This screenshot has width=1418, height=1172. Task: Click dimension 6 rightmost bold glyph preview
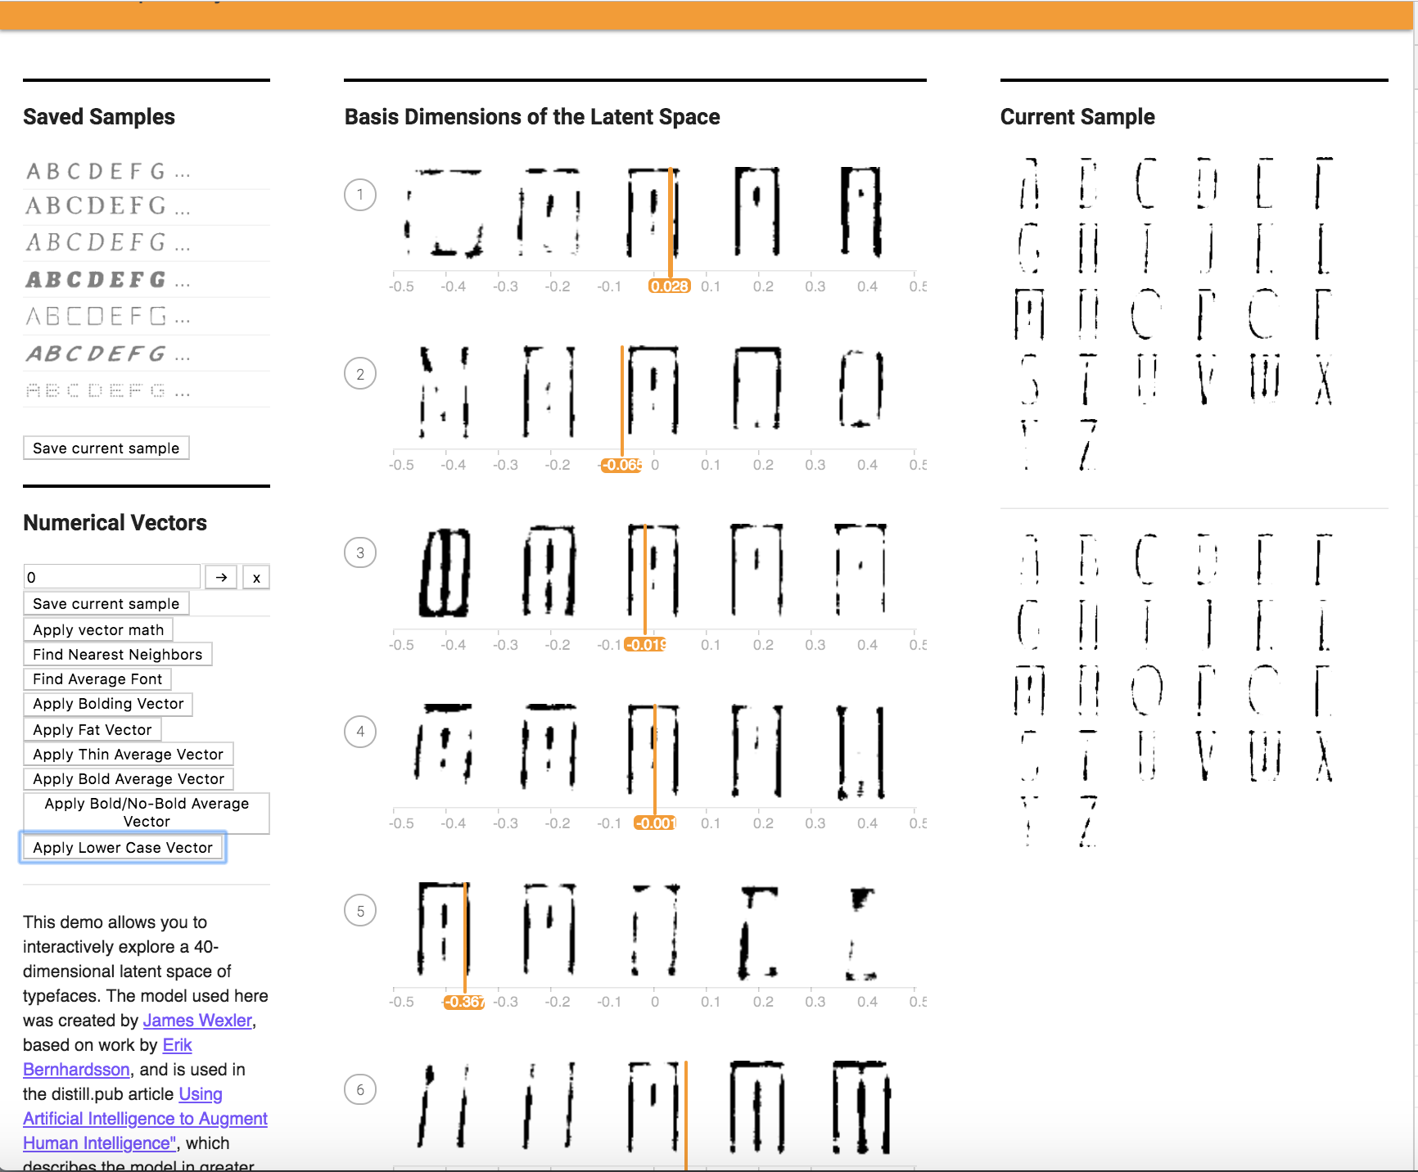click(861, 1107)
